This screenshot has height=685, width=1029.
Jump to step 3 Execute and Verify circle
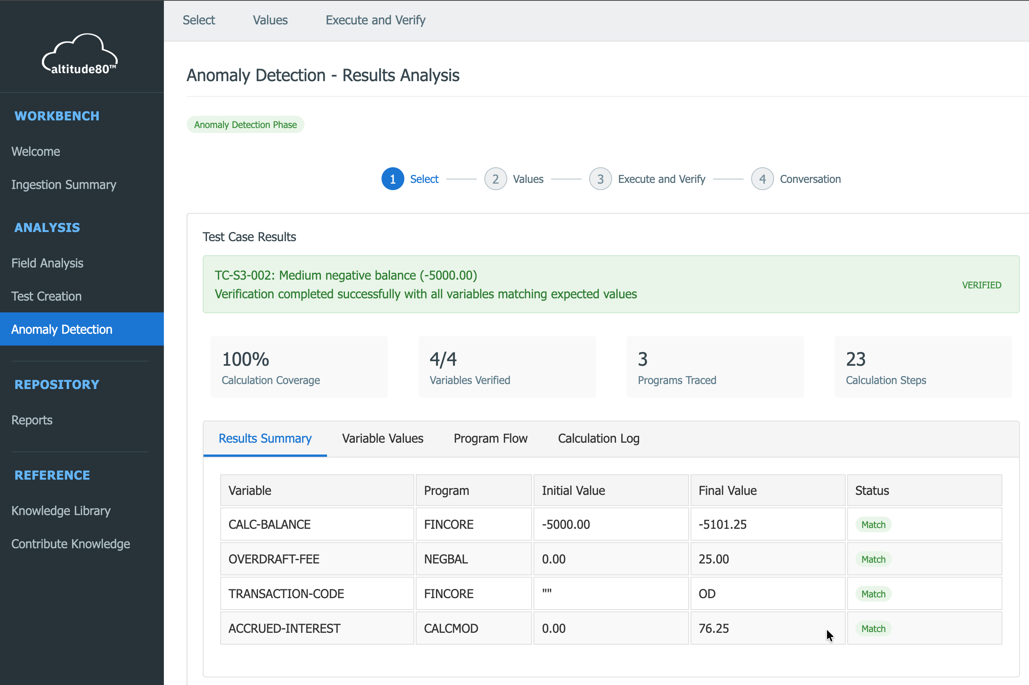pyautogui.click(x=600, y=179)
